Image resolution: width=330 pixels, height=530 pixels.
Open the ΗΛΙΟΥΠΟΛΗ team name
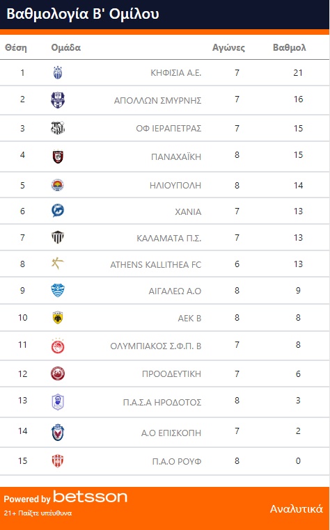175,186
